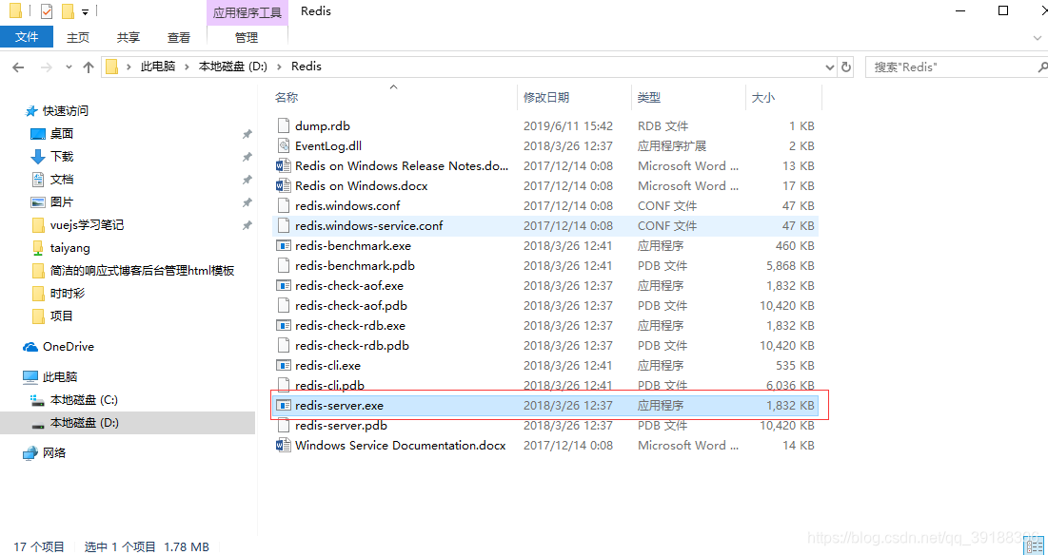The width and height of the screenshot is (1048, 555).
Task: Click the Back navigation arrow
Action: pos(18,67)
